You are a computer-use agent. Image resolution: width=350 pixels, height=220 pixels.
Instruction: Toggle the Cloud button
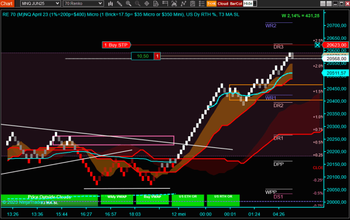pyautogui.click(x=223, y=3)
